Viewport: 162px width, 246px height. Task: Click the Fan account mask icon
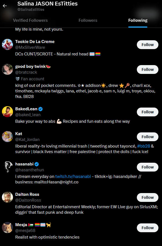17,79
